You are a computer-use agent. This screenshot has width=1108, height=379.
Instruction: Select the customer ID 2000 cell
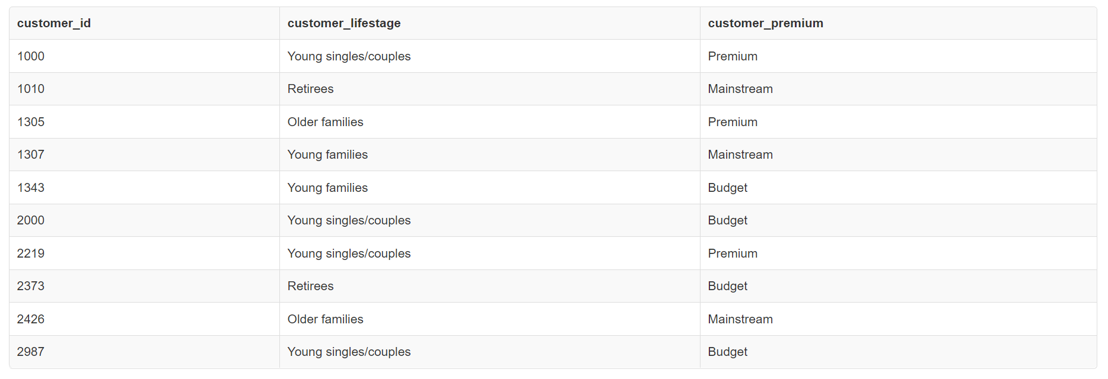click(31, 220)
